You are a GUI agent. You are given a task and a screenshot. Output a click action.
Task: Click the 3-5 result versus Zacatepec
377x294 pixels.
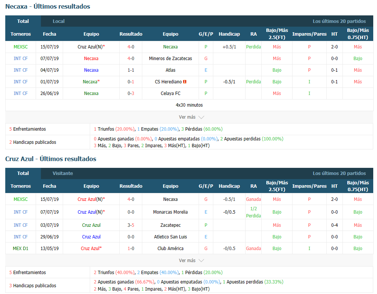[x=131, y=225]
